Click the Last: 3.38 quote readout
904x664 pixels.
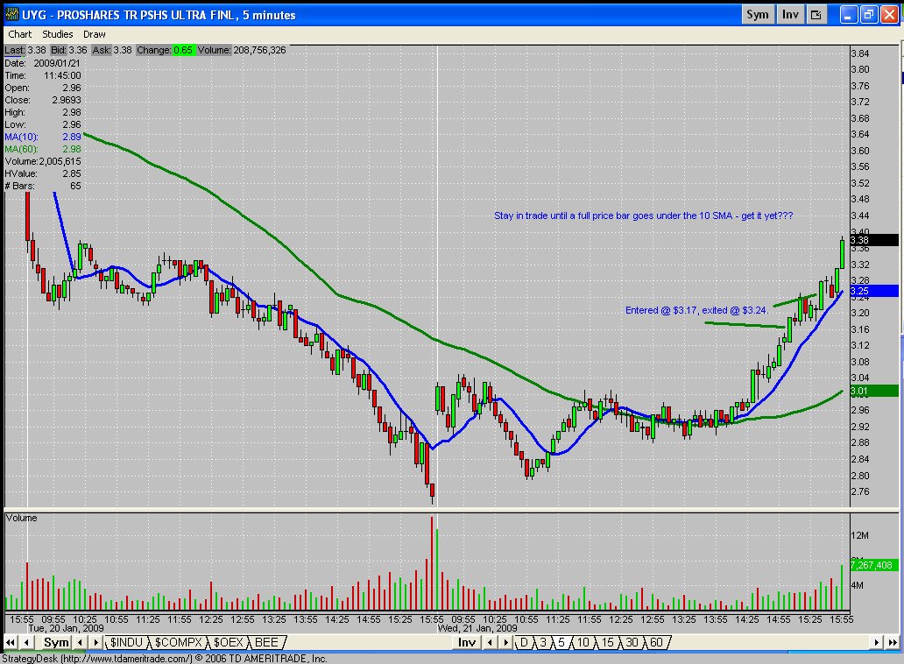[x=25, y=50]
